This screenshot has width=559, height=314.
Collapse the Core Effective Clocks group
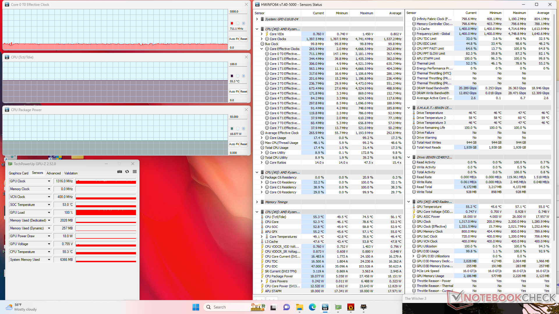click(262, 49)
